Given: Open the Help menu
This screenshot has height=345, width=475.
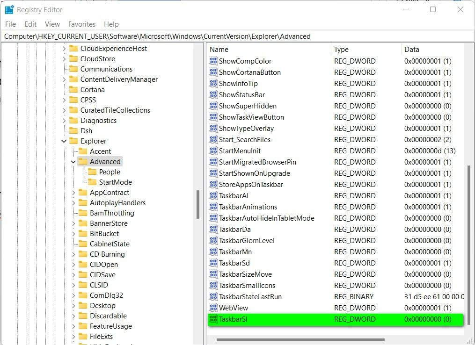Looking at the screenshot, I should click(x=111, y=24).
